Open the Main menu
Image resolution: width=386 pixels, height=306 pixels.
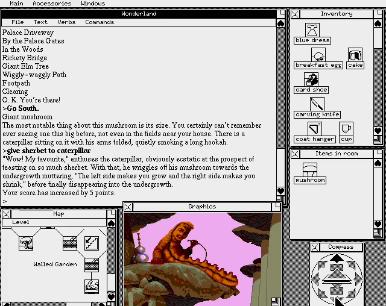(x=16, y=4)
